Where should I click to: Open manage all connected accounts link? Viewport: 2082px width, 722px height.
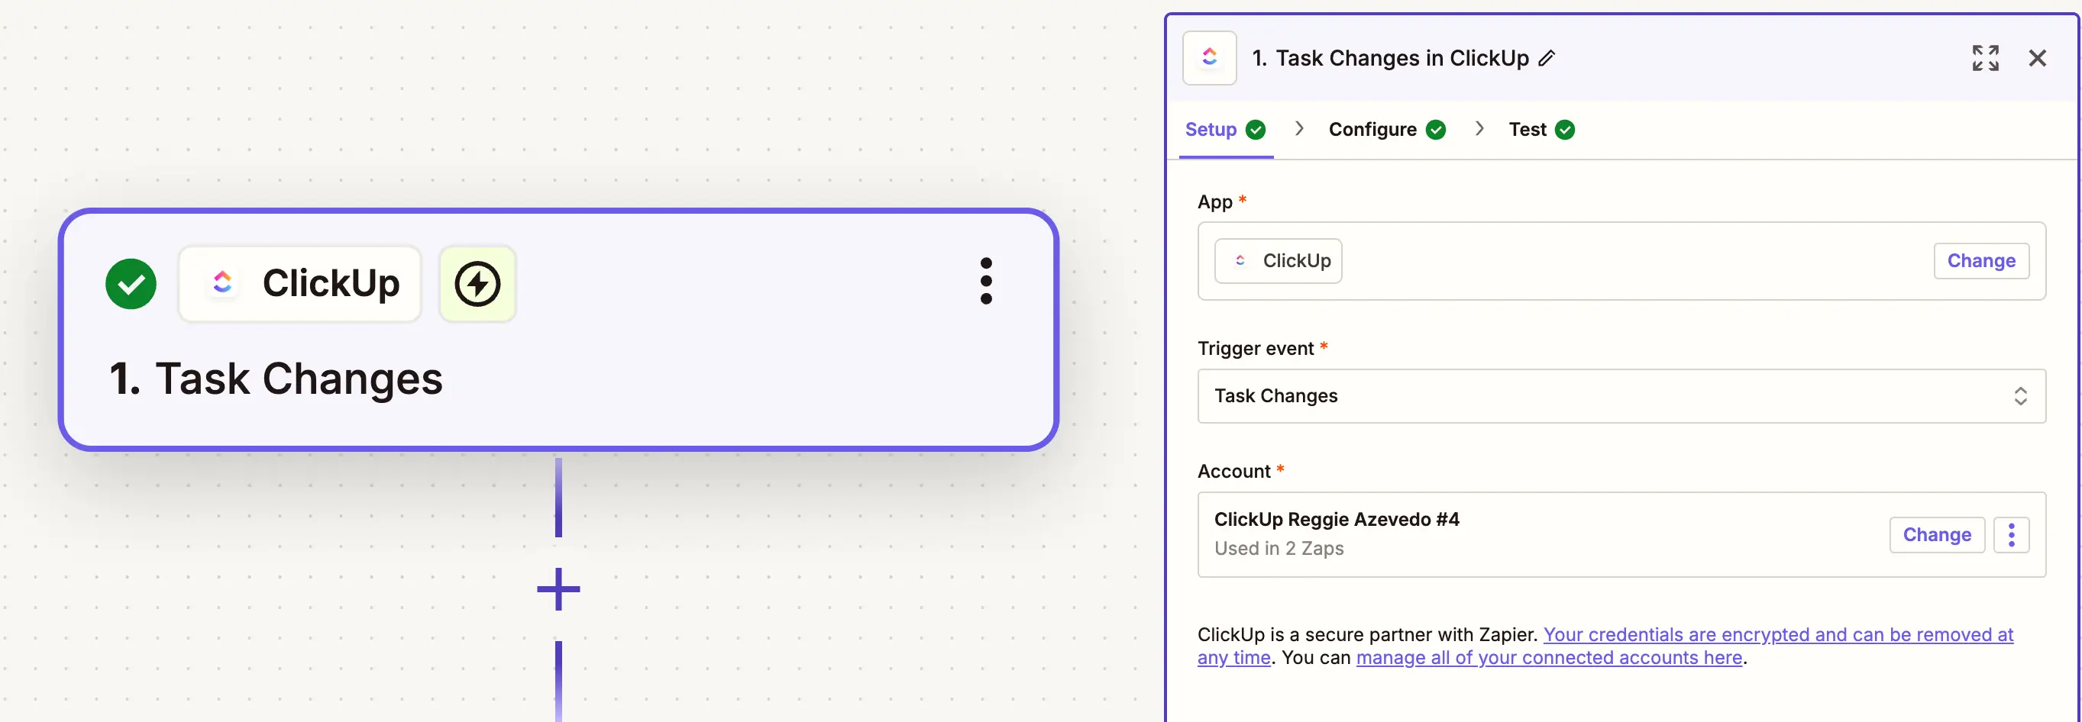[1549, 657]
